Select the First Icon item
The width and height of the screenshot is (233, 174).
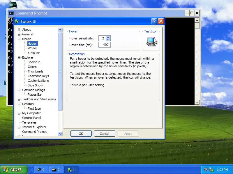pos(34,108)
